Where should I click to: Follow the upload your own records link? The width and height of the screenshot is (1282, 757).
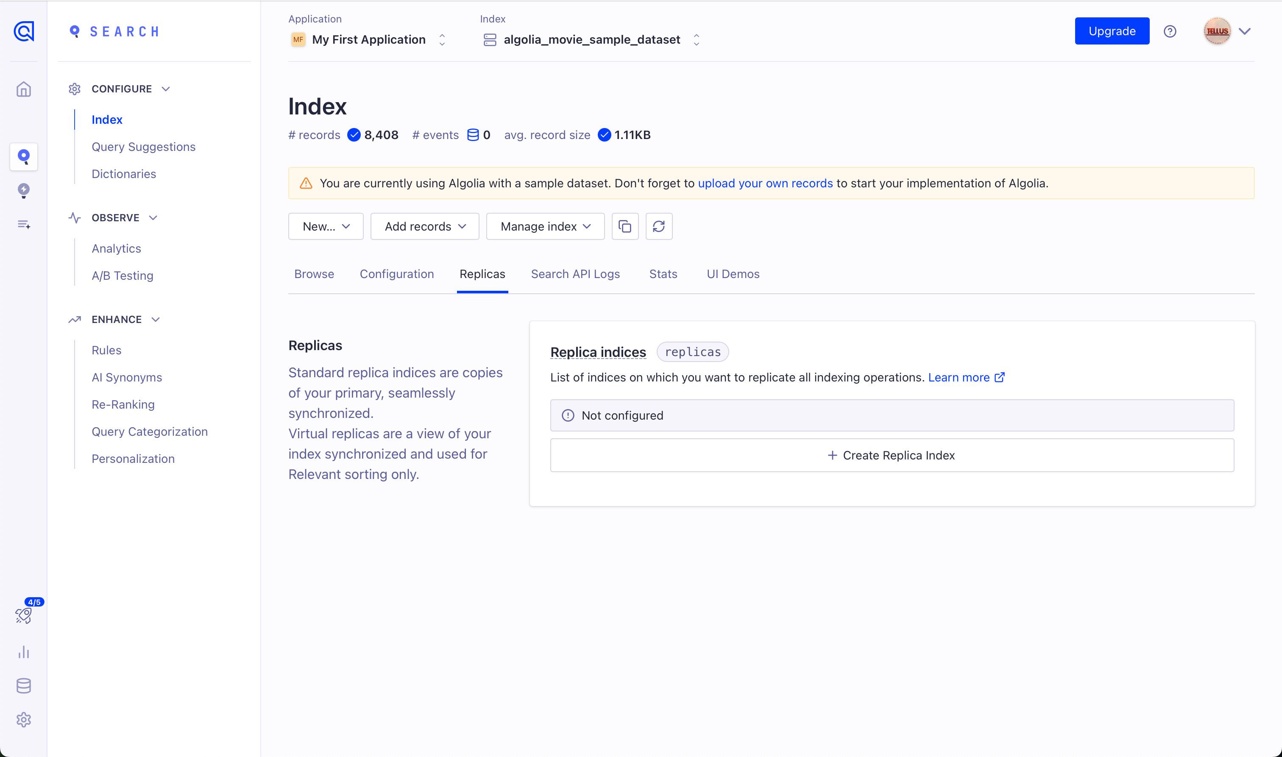point(765,183)
